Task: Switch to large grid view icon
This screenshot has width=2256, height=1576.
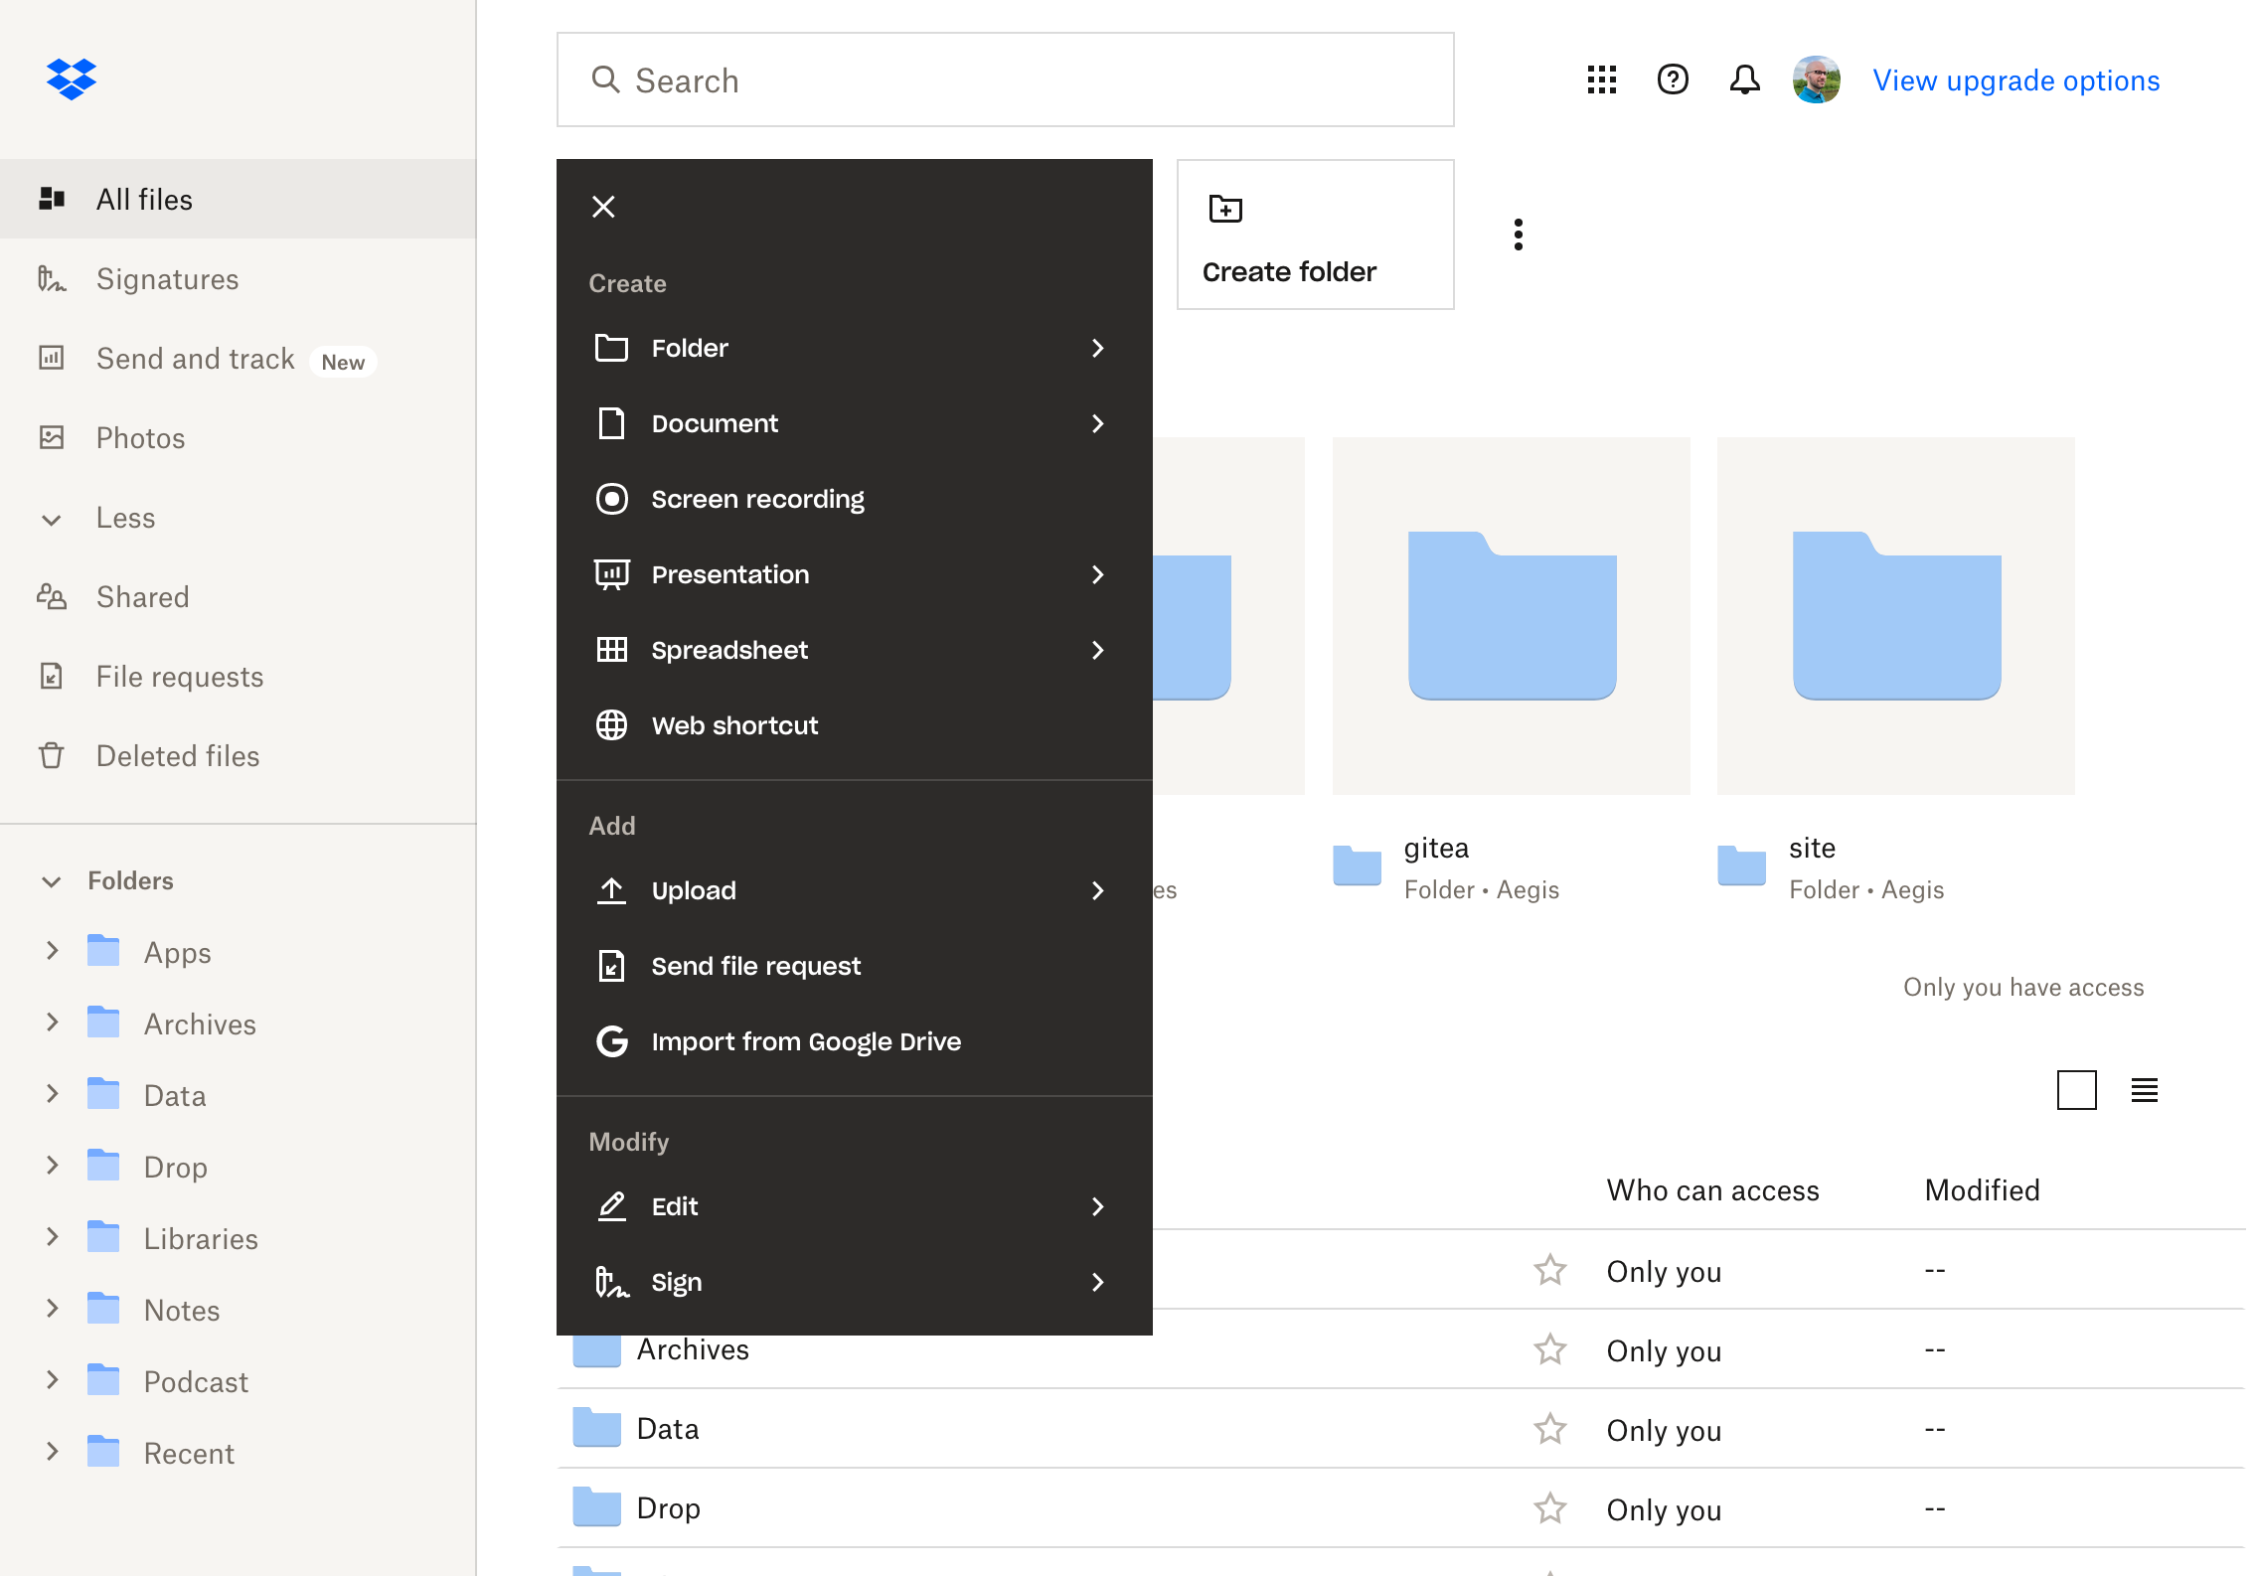Action: pos(2076,1090)
